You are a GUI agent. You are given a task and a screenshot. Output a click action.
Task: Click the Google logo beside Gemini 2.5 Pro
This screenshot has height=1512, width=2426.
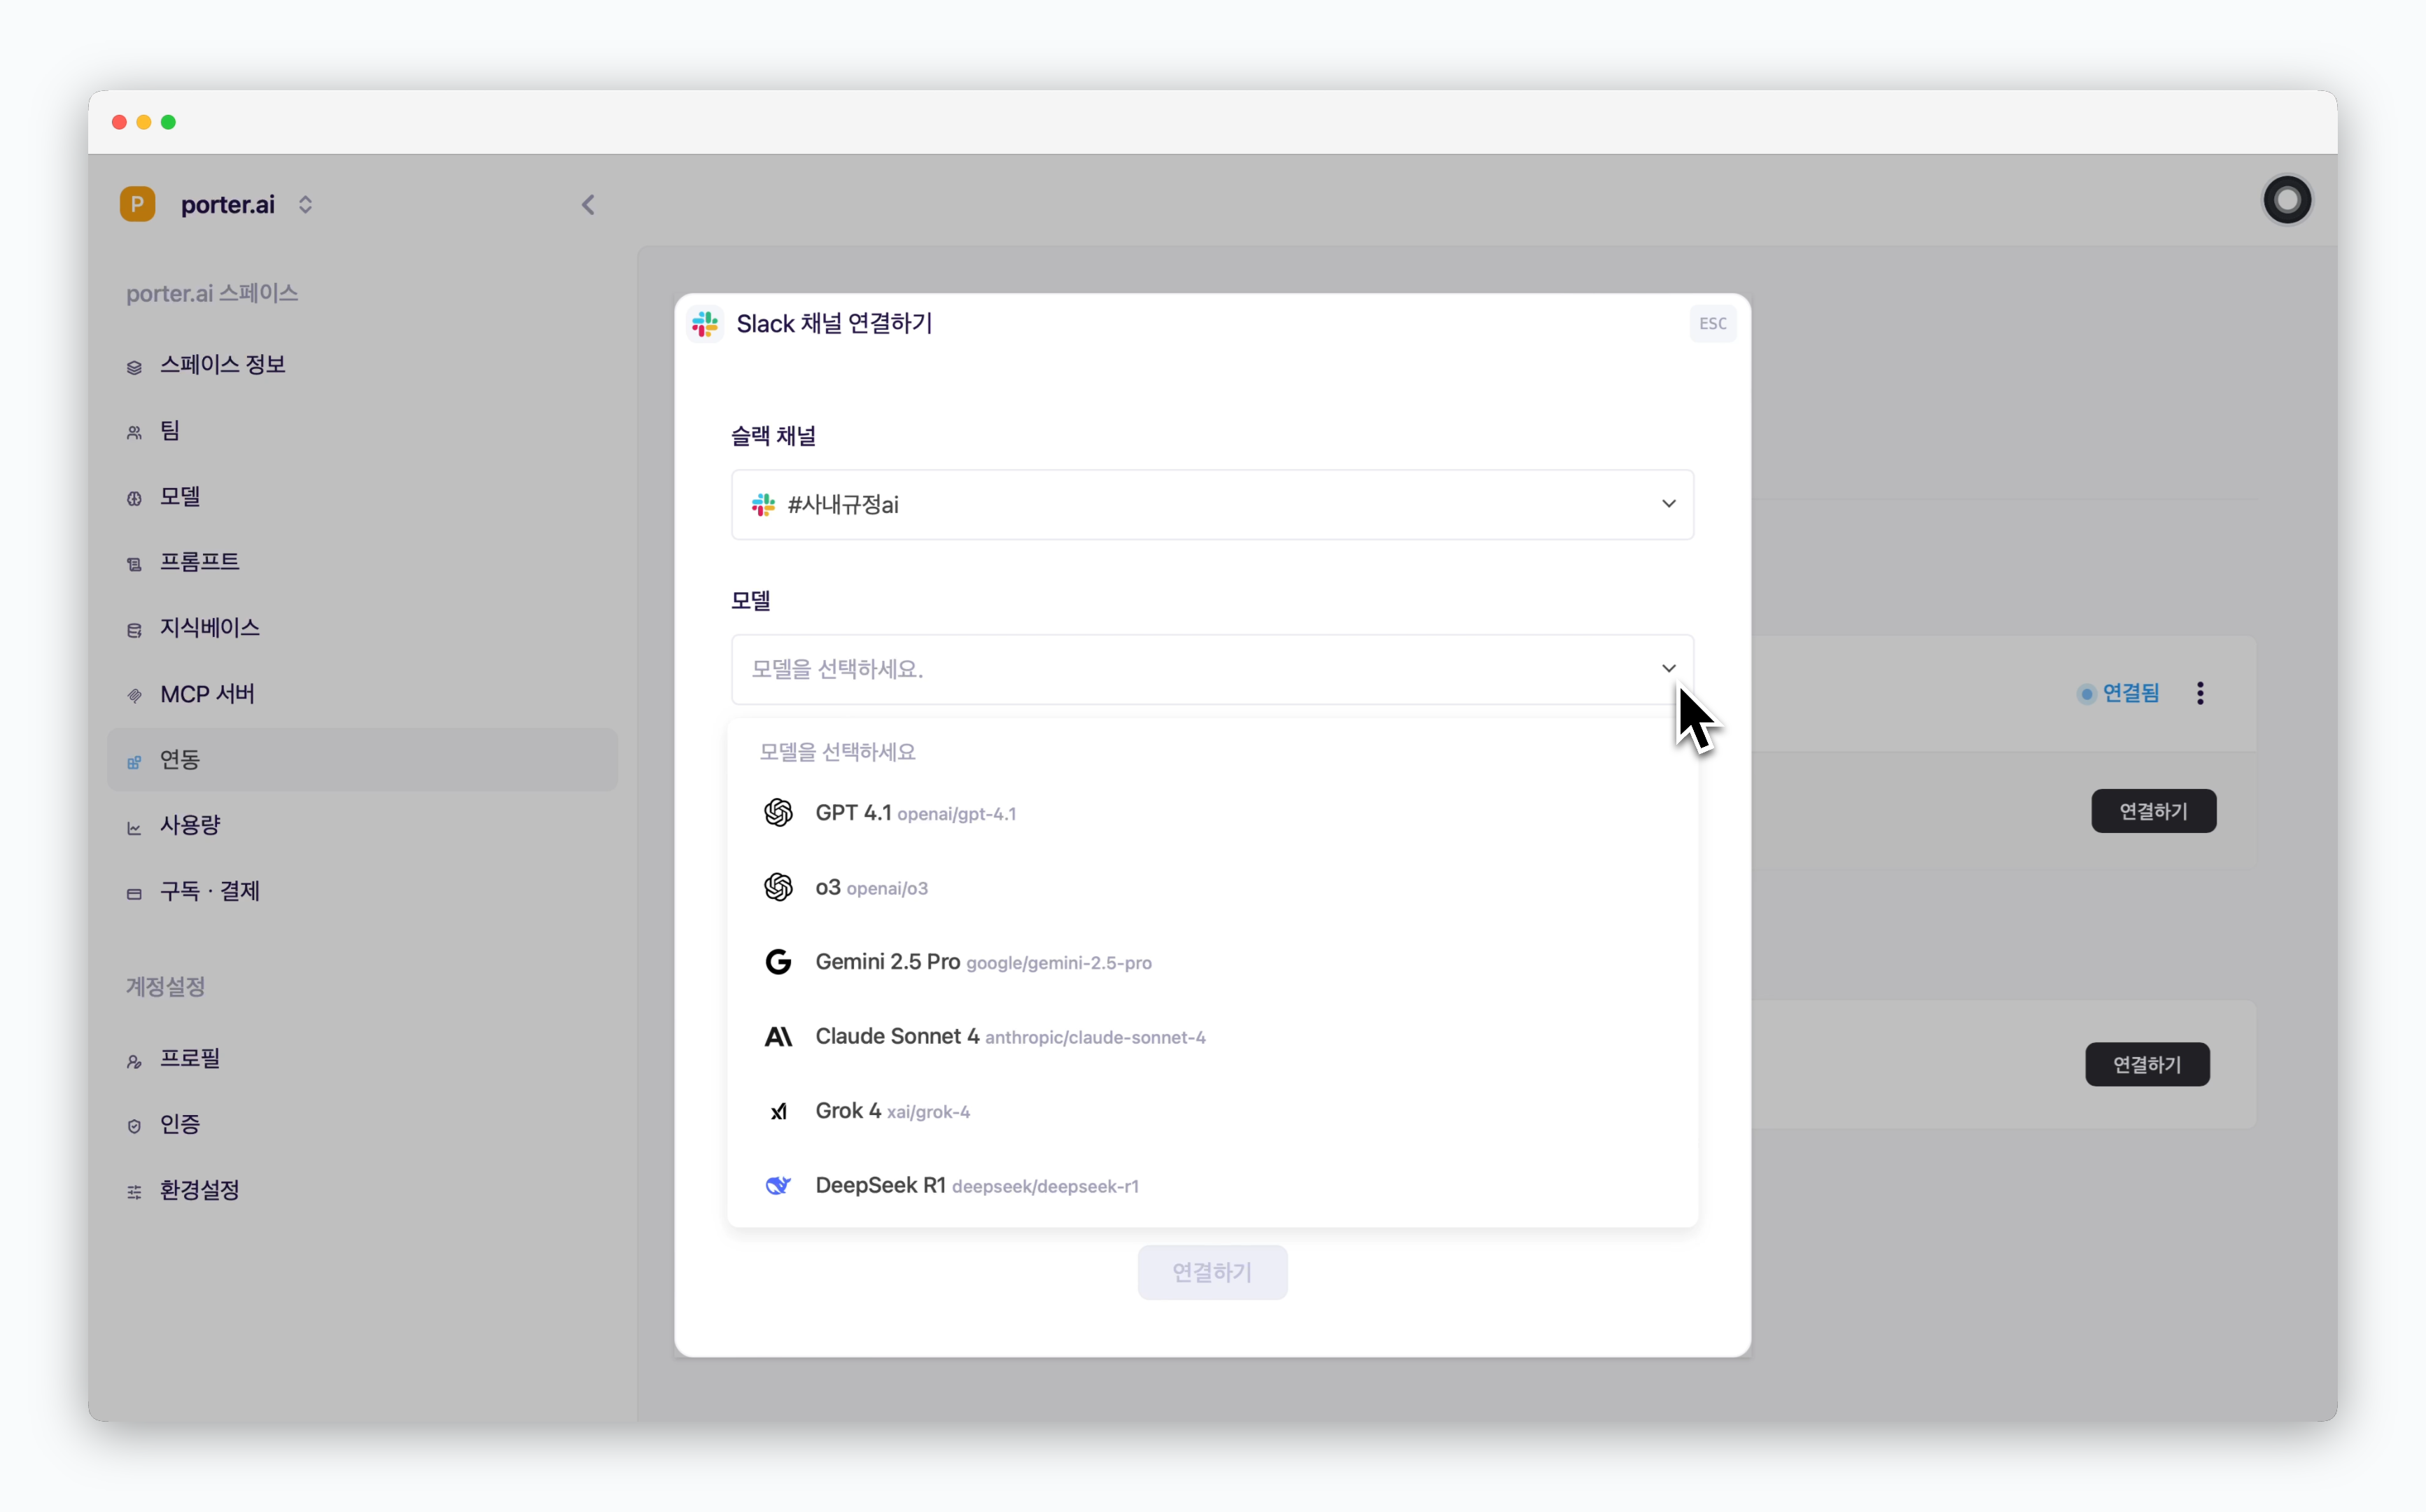tap(778, 962)
